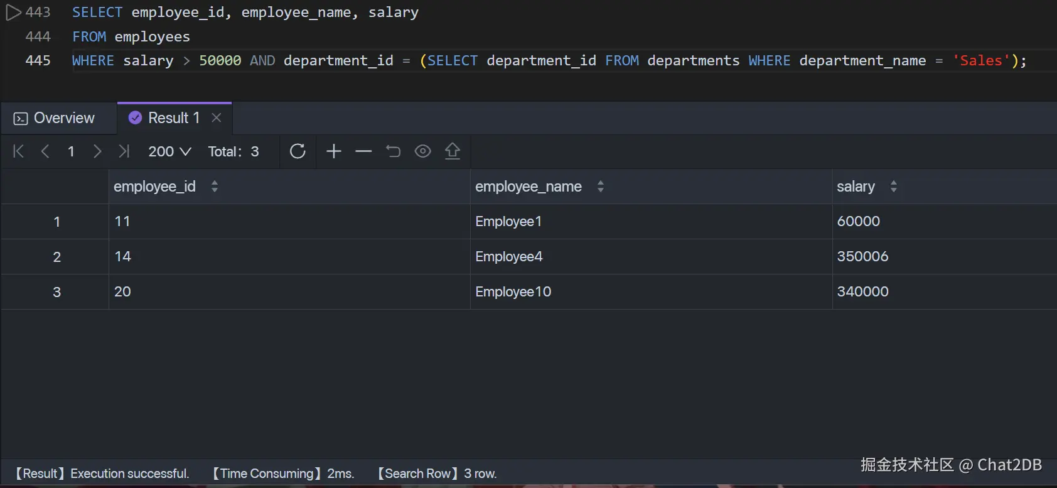Viewport: 1057px width, 488px height.
Task: Refresh the result table
Action: 298,151
